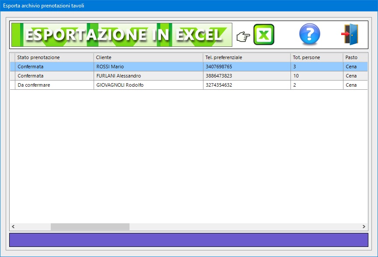Click the Cliente column header
The height and width of the screenshot is (257, 378).
point(148,57)
